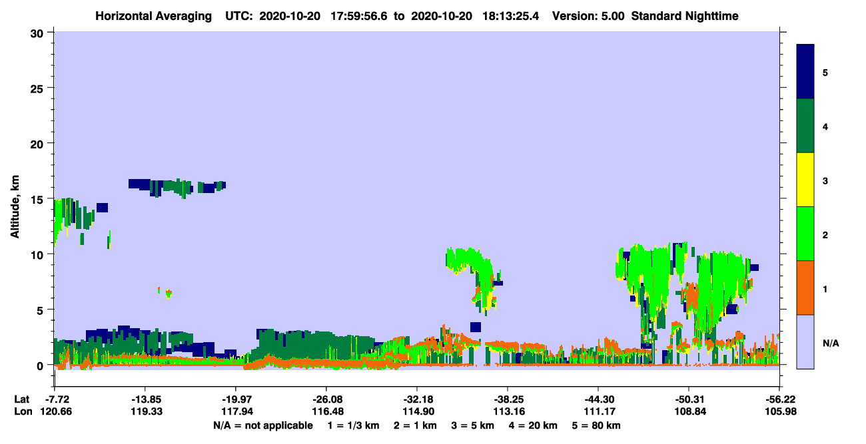Click the 'N/A = not applicable' legend note
The image size is (866, 444).
pos(262,425)
